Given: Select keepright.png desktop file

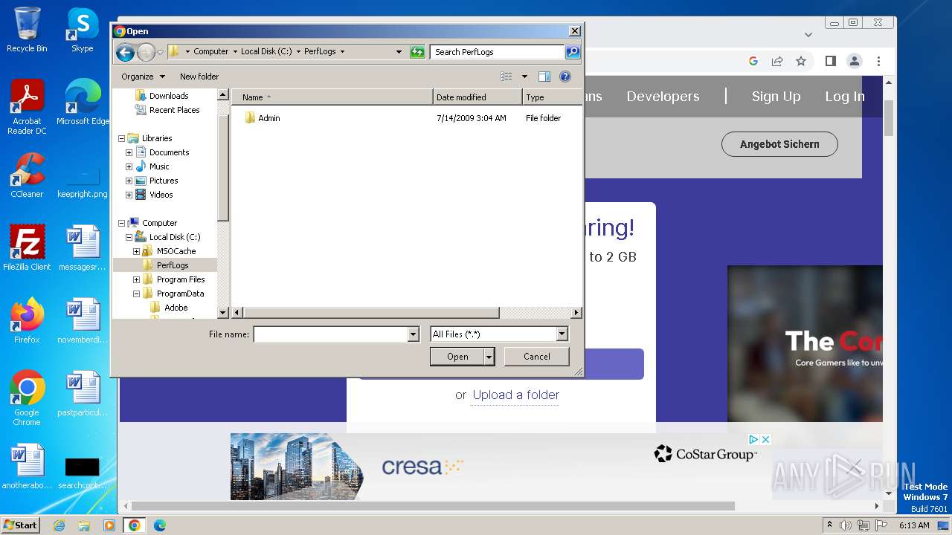Looking at the screenshot, I should (83, 182).
